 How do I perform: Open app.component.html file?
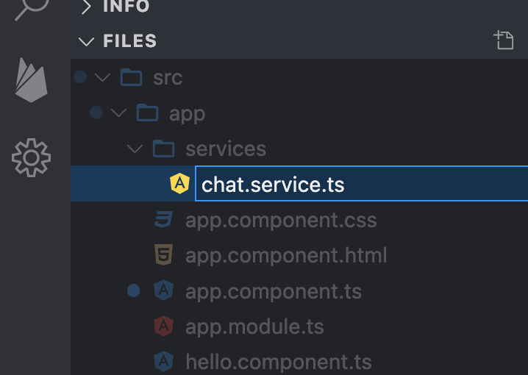pos(286,255)
